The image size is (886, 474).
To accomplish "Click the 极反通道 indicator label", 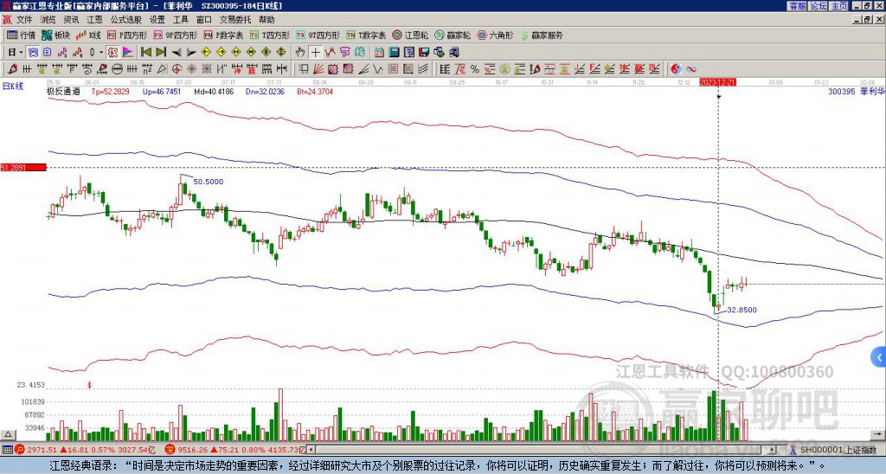I will click(x=63, y=91).
